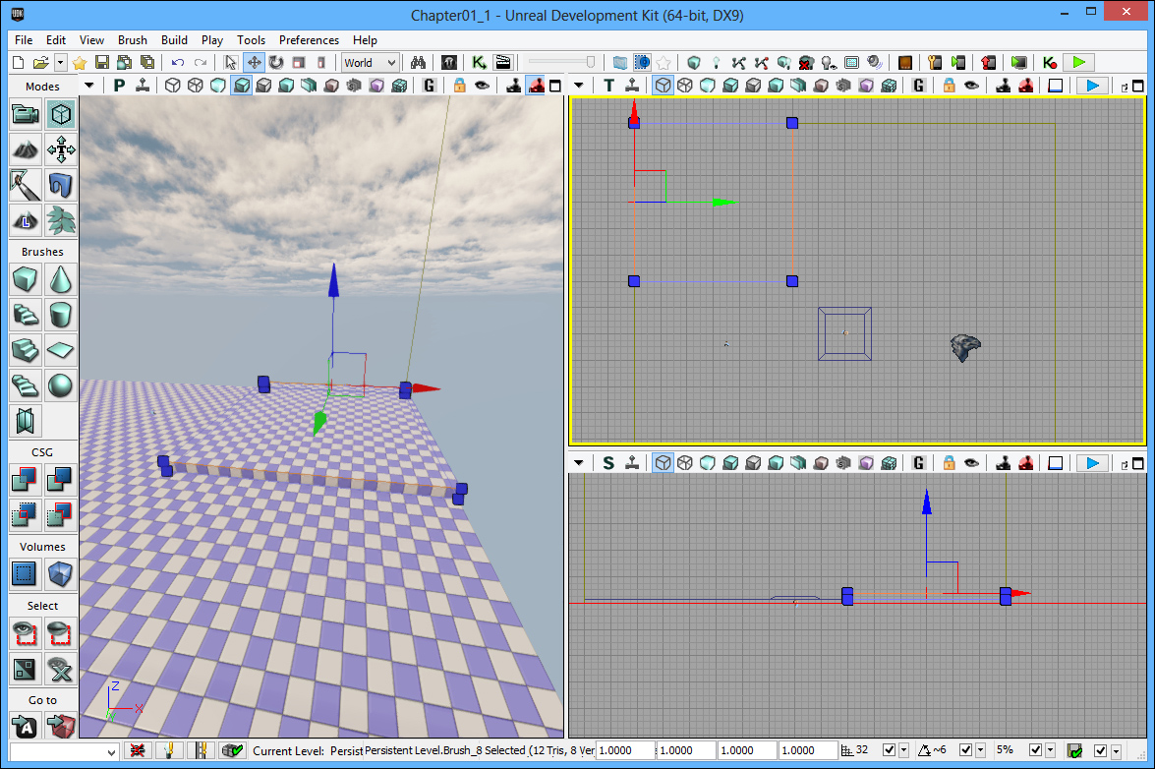This screenshot has width=1155, height=769.
Task: Select the Terrain editing mode
Action: 26,150
